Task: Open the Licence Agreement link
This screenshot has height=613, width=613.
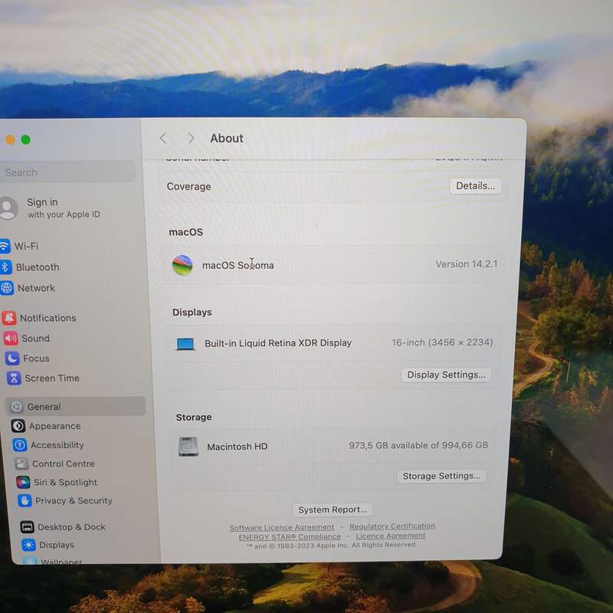Action: pos(391,536)
